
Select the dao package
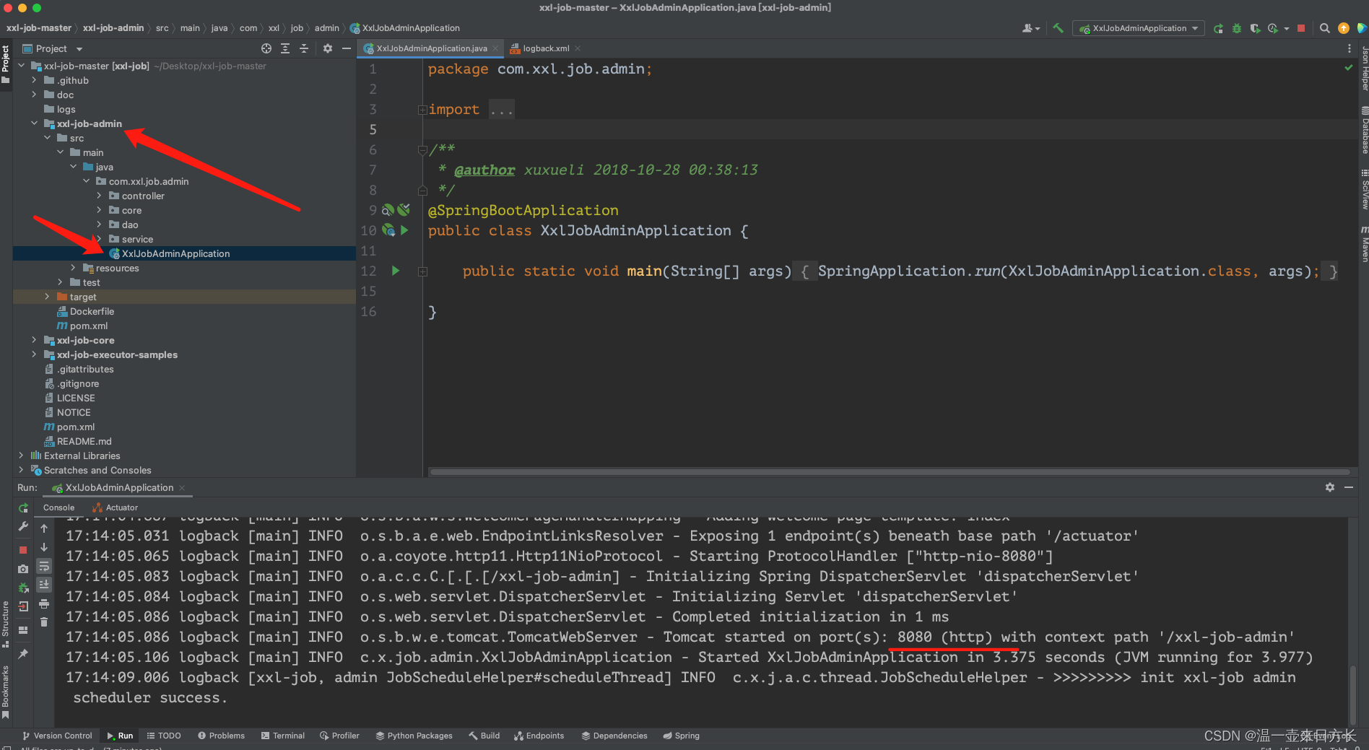pyautogui.click(x=130, y=224)
